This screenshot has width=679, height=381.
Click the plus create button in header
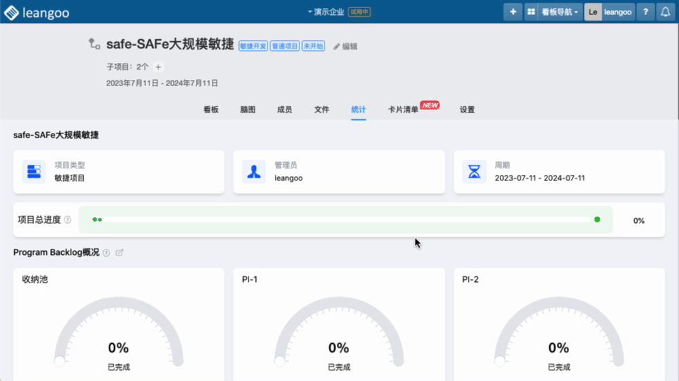click(513, 12)
